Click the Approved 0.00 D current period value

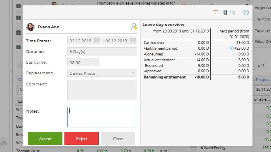coord(203,71)
